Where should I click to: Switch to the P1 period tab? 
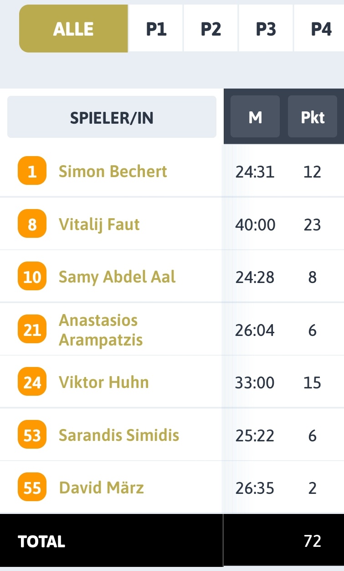(156, 29)
